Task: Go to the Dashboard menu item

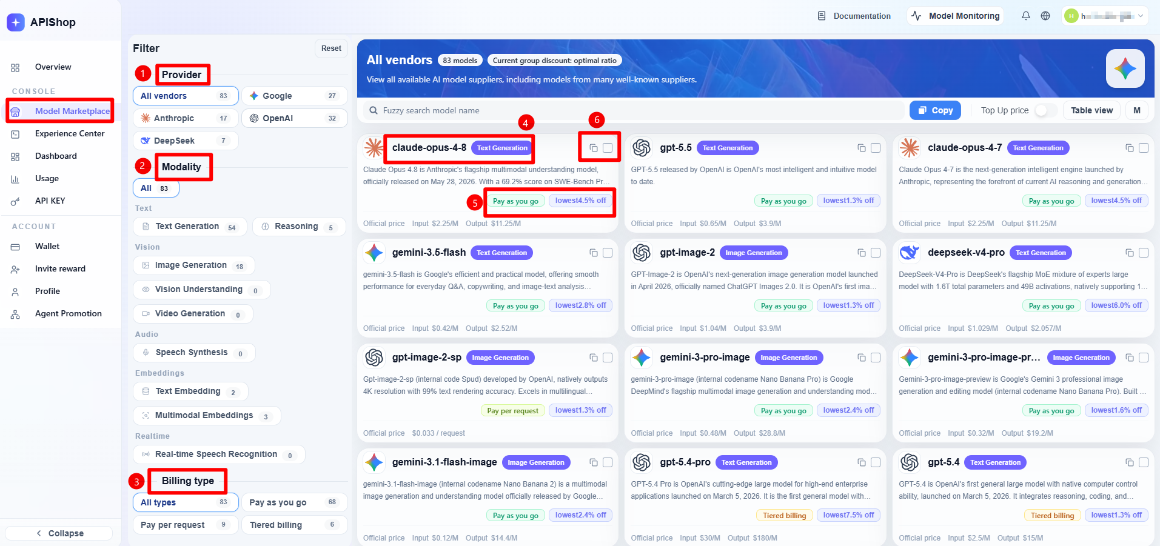Action: (56, 156)
